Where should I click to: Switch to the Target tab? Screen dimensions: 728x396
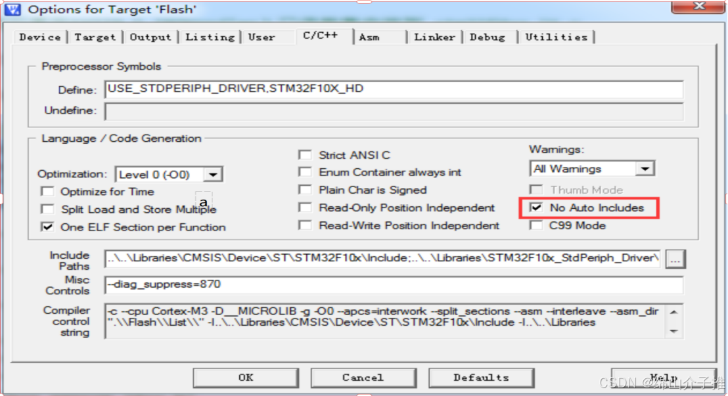point(95,37)
